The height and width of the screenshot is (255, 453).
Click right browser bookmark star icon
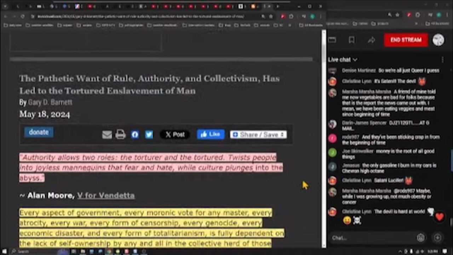[397, 15]
